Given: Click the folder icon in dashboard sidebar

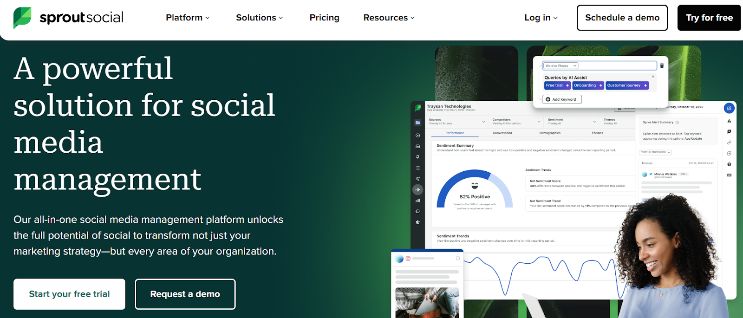Looking at the screenshot, I should click(417, 123).
